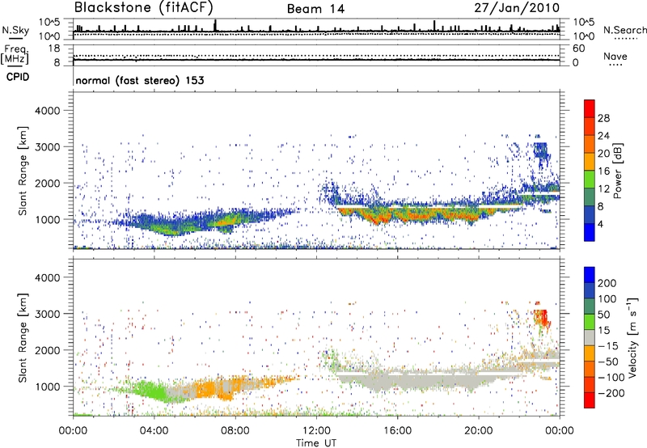Click '3000' tick on the velocity panel
Screen dimensions: 647x448
click(48, 314)
